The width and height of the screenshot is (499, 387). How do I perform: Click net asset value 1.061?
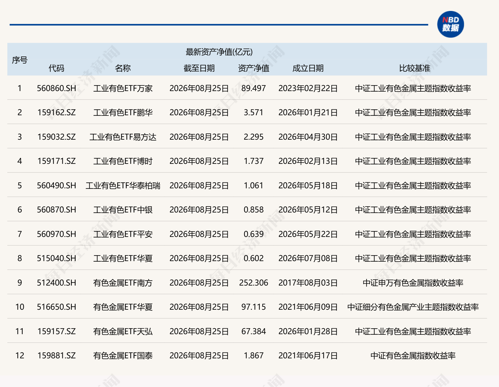(254, 185)
